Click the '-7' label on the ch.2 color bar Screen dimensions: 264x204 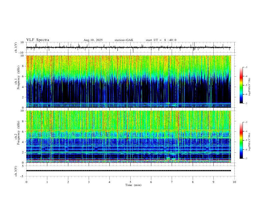[x=246, y=159]
